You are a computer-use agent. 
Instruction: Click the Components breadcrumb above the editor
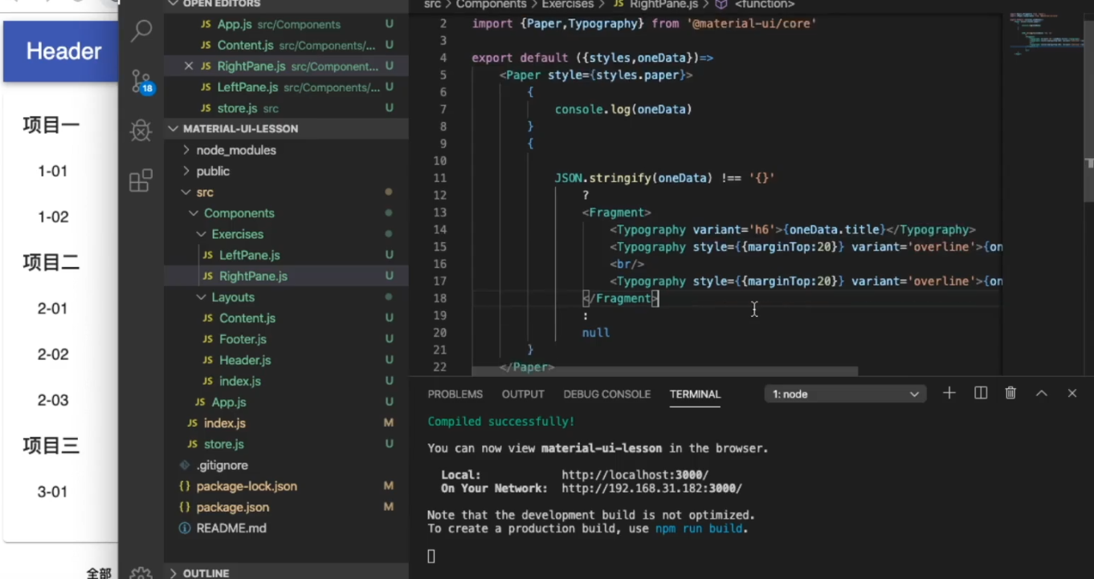tap(491, 5)
